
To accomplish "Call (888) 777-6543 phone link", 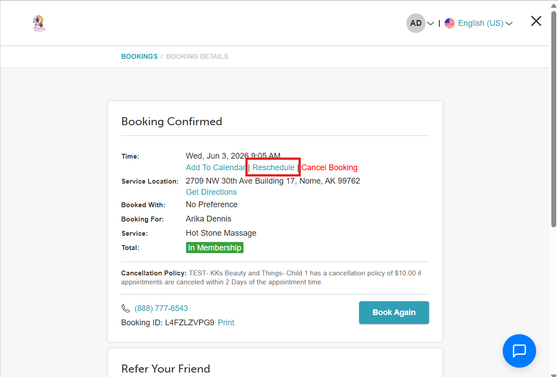I will tap(161, 308).
